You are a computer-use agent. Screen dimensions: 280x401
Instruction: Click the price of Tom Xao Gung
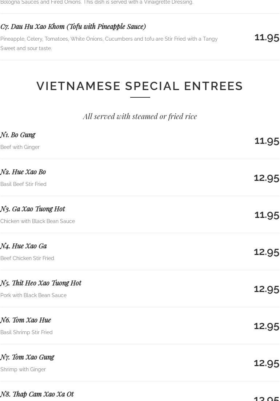[266, 362]
